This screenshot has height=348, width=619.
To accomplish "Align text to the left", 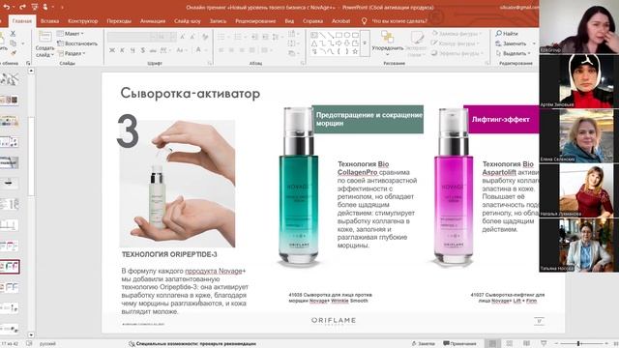I will [221, 50].
